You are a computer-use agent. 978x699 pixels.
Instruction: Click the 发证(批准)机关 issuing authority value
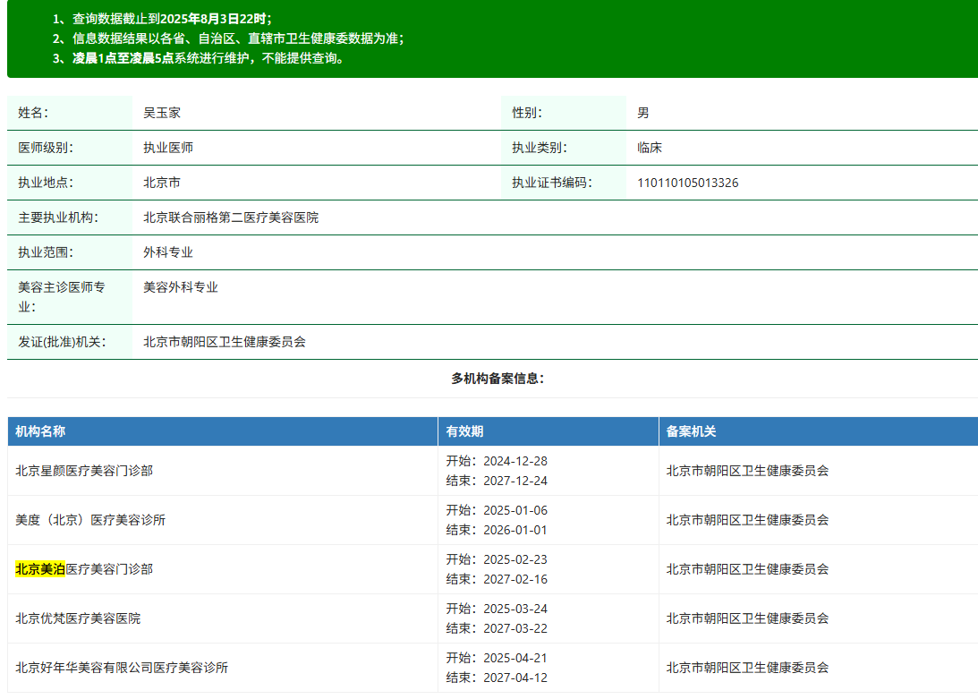(x=225, y=342)
